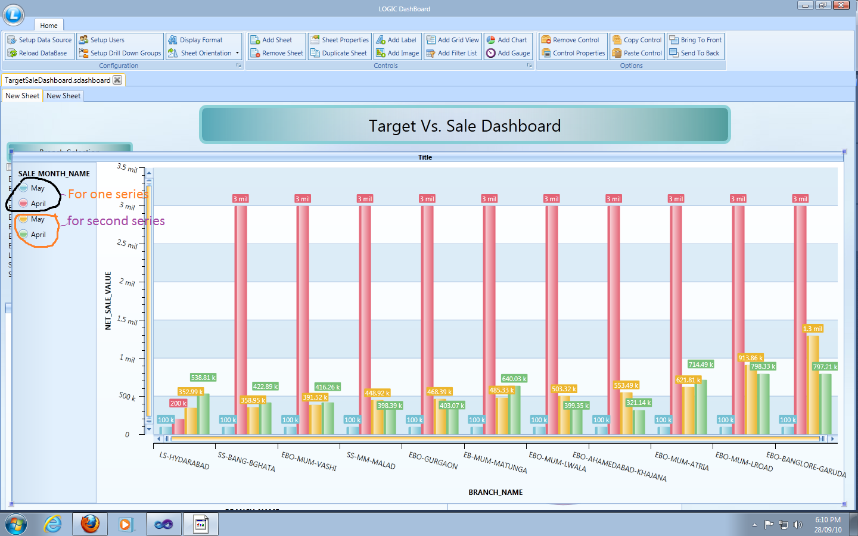Click the EBO-GURGAON axis label
858x536 pixels.
click(433, 460)
